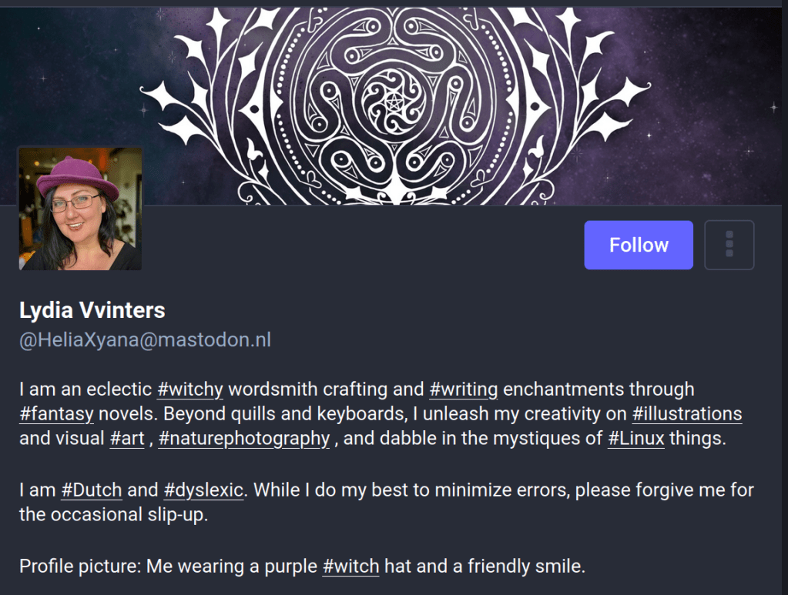Open the #art hashtag link

127,439
